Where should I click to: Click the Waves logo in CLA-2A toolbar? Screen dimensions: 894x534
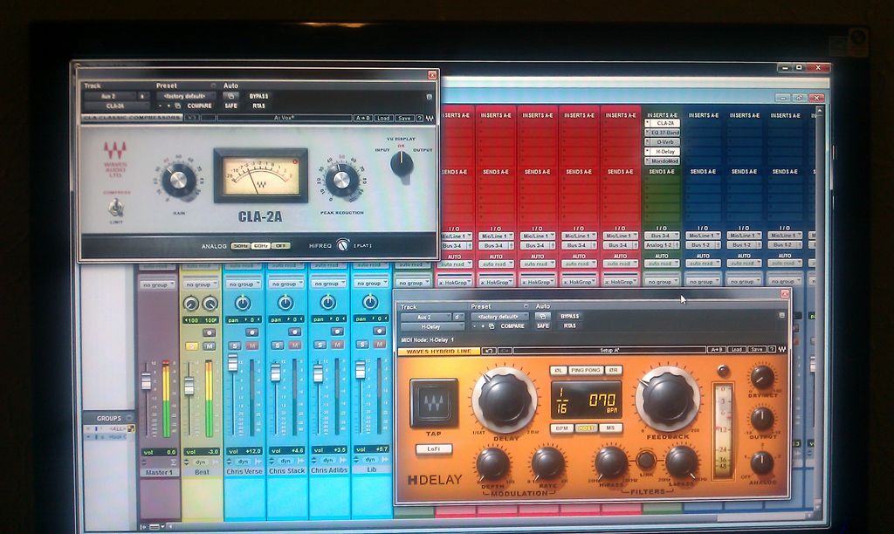click(x=430, y=118)
